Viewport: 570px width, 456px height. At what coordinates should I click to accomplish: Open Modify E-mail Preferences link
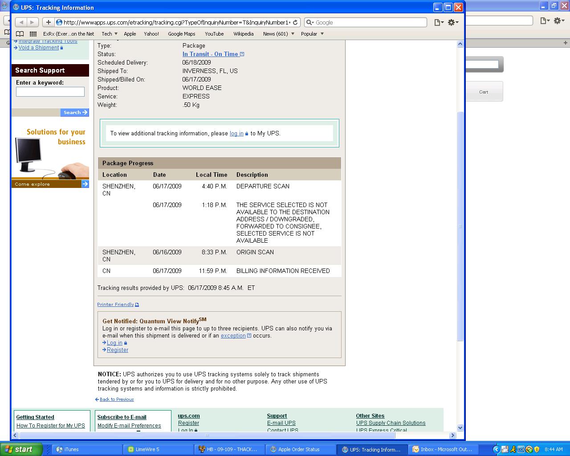click(129, 426)
